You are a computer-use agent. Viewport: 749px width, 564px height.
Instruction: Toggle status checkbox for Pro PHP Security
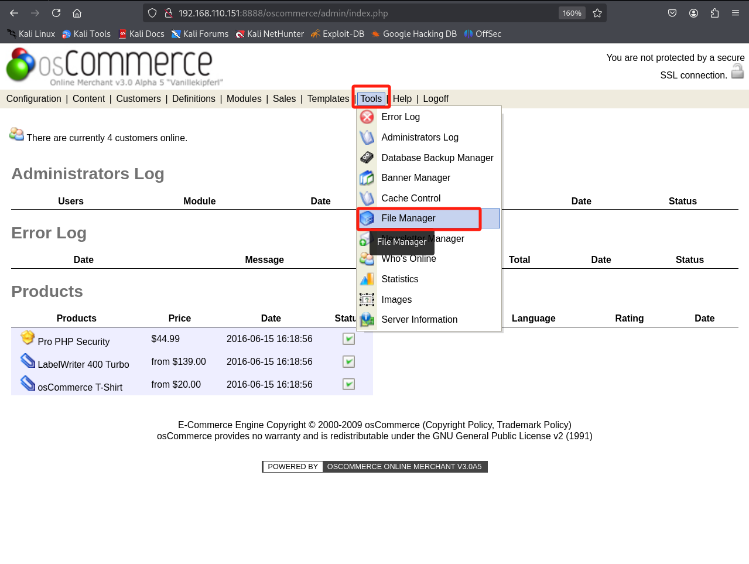(348, 339)
